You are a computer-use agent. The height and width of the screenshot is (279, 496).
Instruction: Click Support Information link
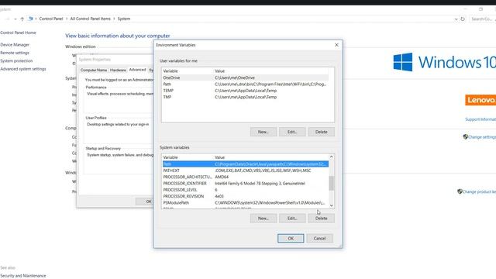point(480,119)
